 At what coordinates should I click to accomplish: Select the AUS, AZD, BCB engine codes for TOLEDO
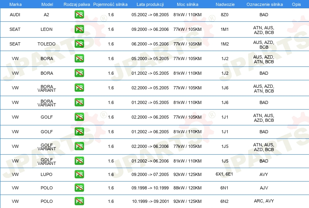click(x=264, y=45)
